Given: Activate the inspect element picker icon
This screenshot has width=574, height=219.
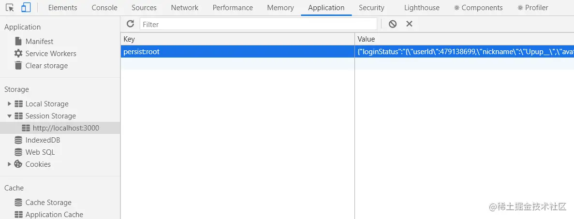Looking at the screenshot, I should click(x=10, y=7).
